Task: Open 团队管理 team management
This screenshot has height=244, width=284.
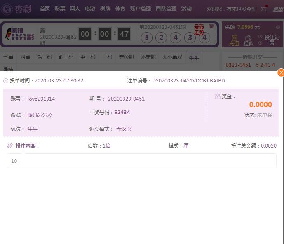Action: pos(166,9)
